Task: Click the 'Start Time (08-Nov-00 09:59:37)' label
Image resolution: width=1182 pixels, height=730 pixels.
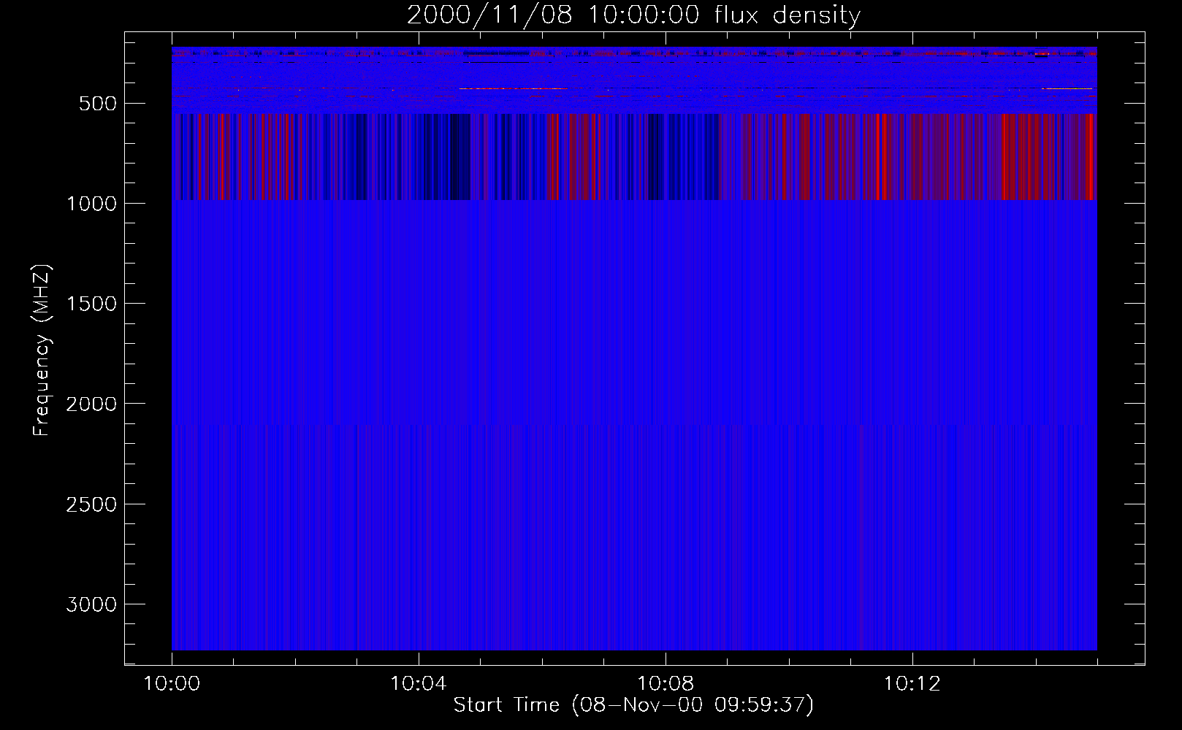Action: [x=633, y=705]
